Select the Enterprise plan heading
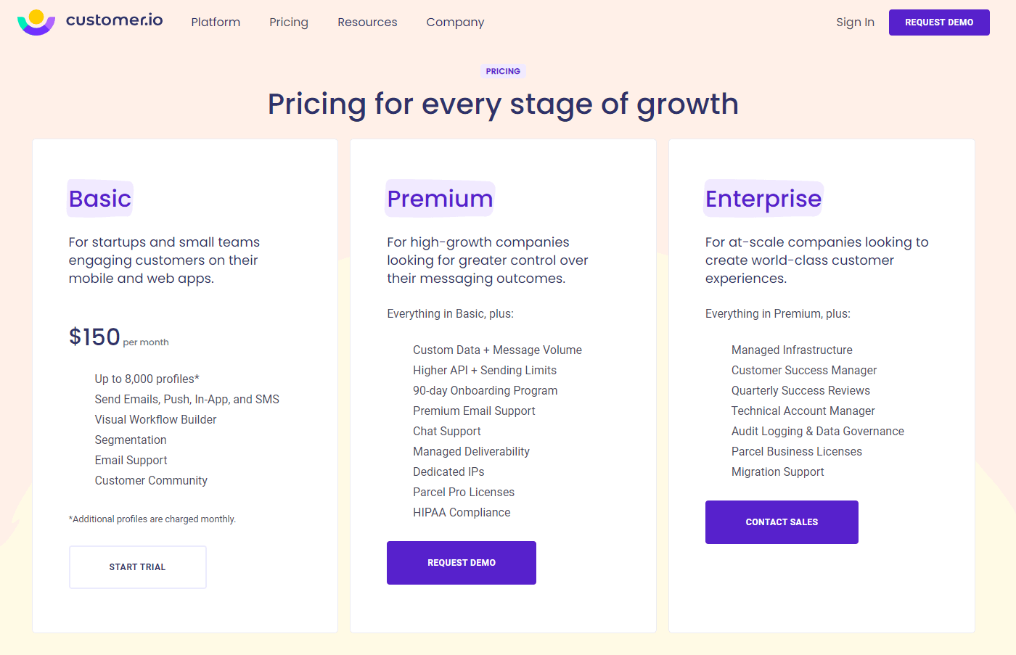Image resolution: width=1016 pixels, height=655 pixels. click(763, 199)
